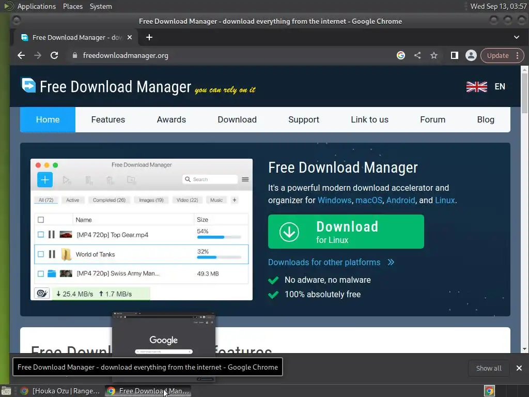Open Chrome side panel icon
This screenshot has width=529, height=397.
(455, 55)
